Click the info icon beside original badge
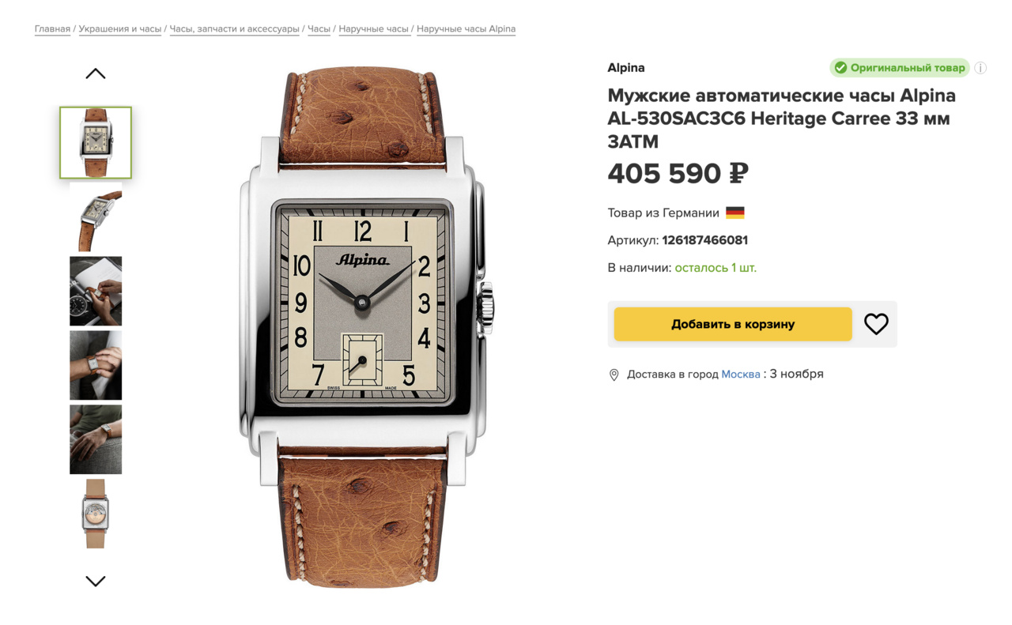Viewport: 1012px width, 625px height. coord(980,68)
